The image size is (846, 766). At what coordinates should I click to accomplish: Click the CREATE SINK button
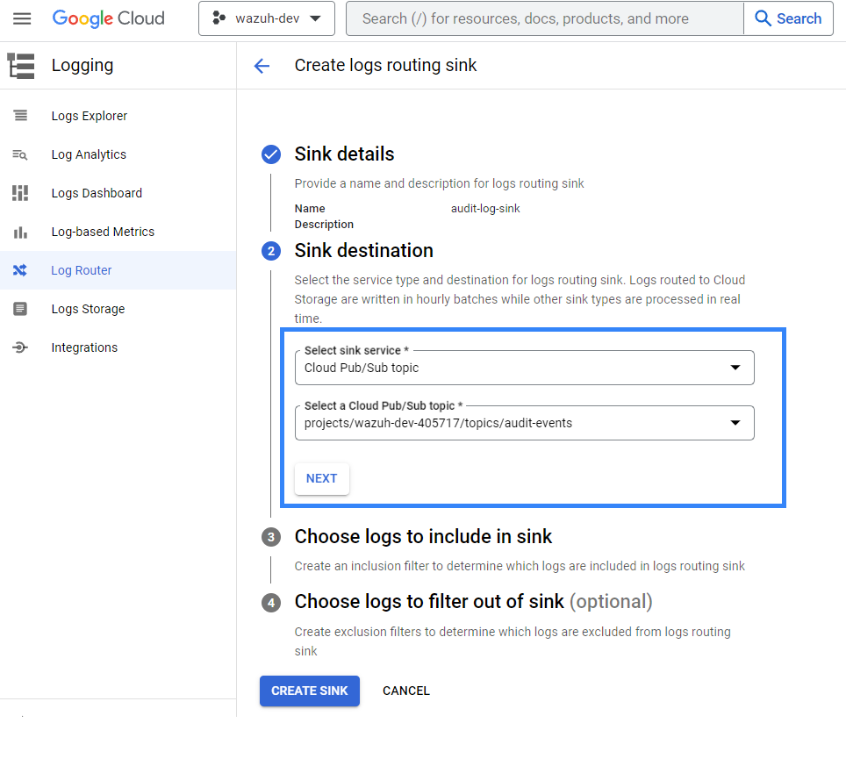point(309,691)
